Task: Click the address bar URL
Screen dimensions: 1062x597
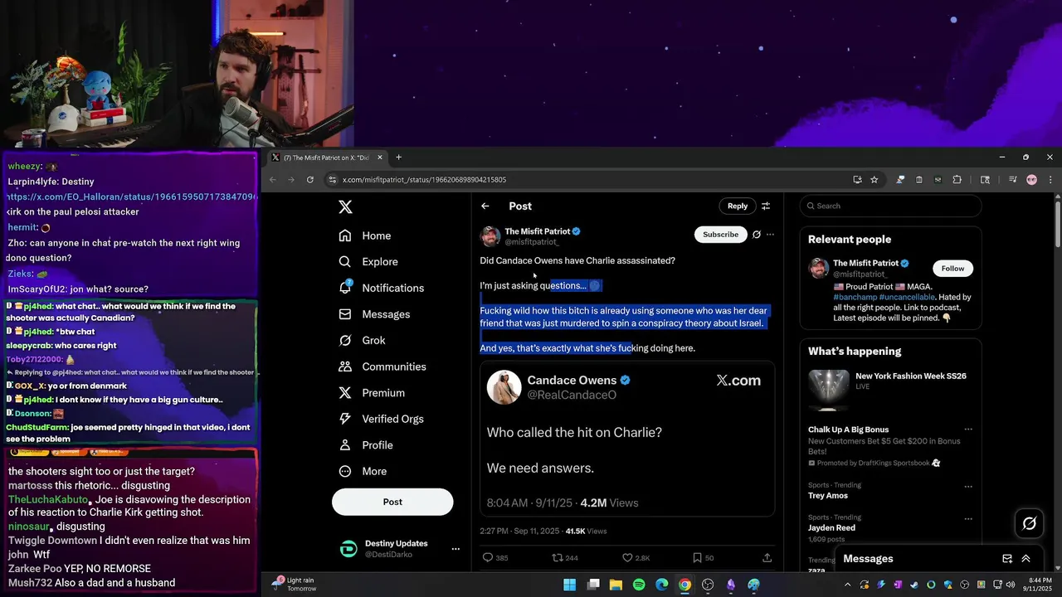Action: click(x=424, y=180)
